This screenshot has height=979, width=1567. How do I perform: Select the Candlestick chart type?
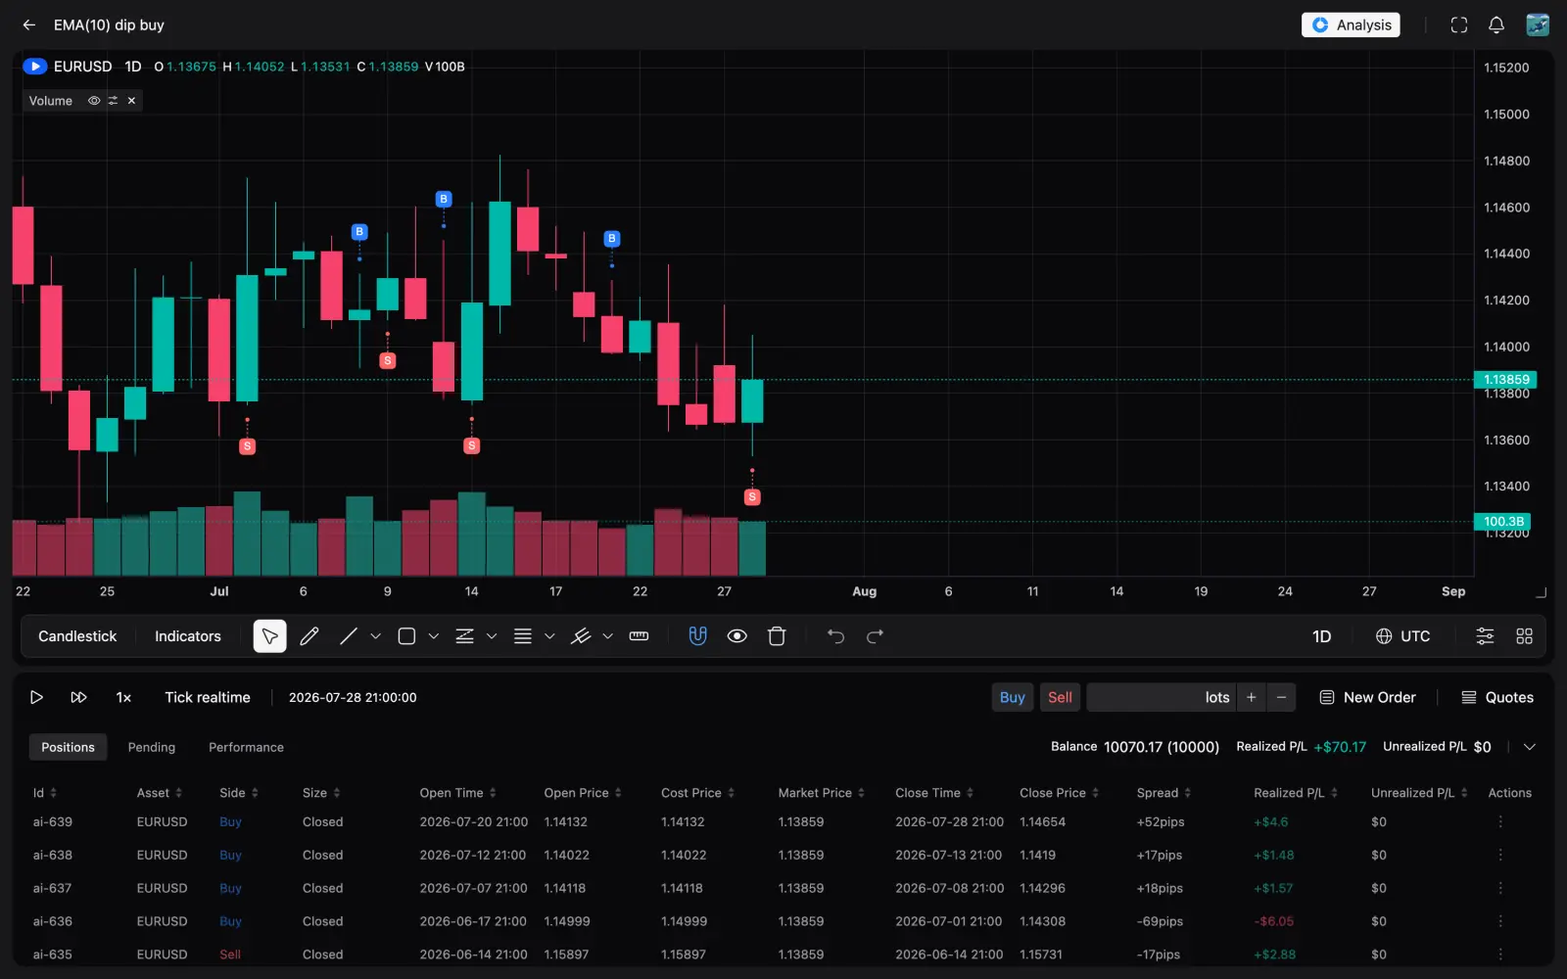[77, 636]
